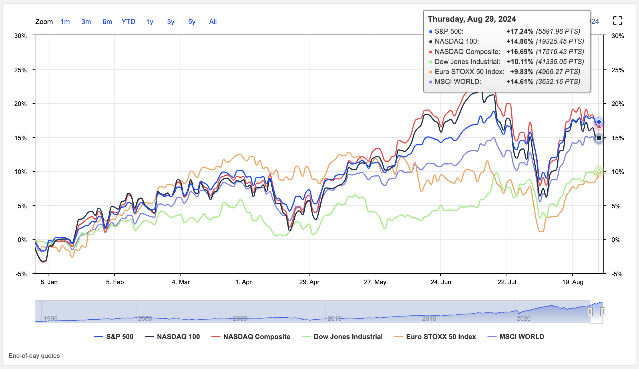Image resolution: width=639 pixels, height=369 pixels.
Task: Click the navigator timeline near 2020
Action: 523,318
